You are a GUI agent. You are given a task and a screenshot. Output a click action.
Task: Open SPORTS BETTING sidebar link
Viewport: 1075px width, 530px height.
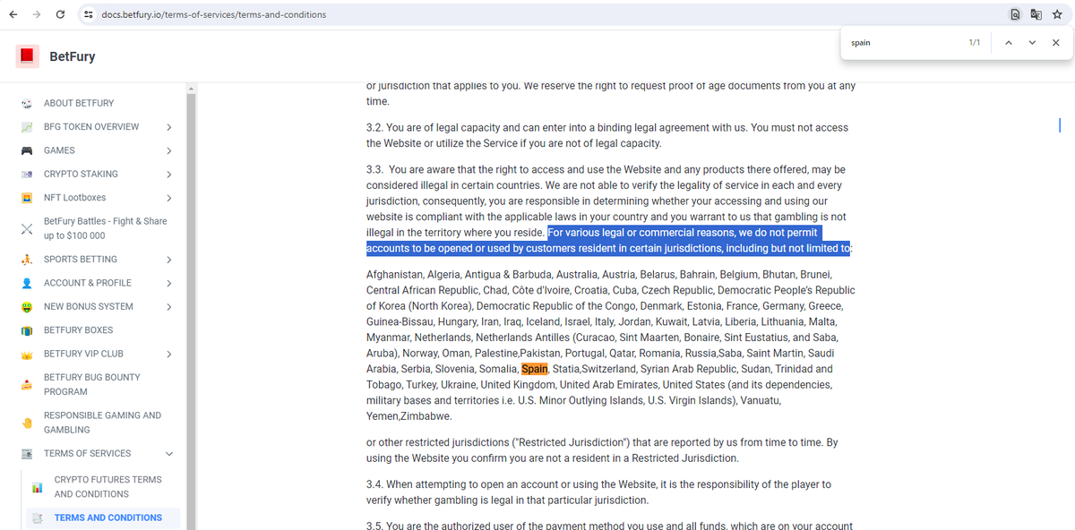pyautogui.click(x=81, y=260)
